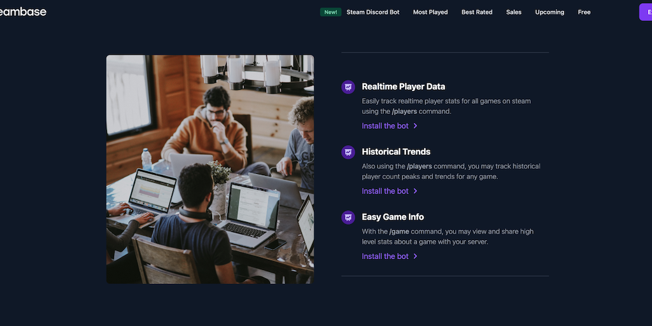Click the Easy Game Info heading
652x326 pixels.
pyautogui.click(x=393, y=217)
